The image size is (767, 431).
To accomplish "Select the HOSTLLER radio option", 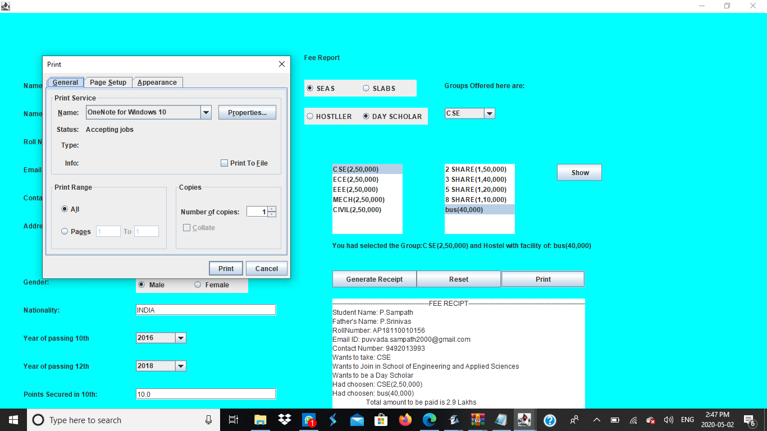I will [x=310, y=116].
